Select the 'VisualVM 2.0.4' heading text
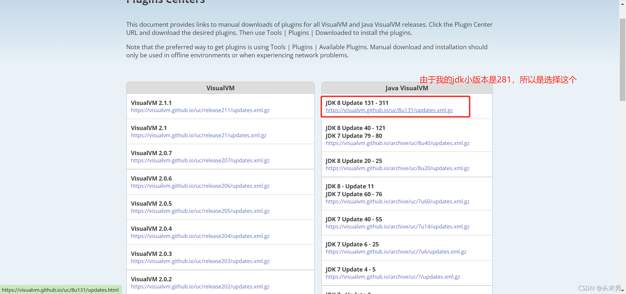 tap(151, 228)
